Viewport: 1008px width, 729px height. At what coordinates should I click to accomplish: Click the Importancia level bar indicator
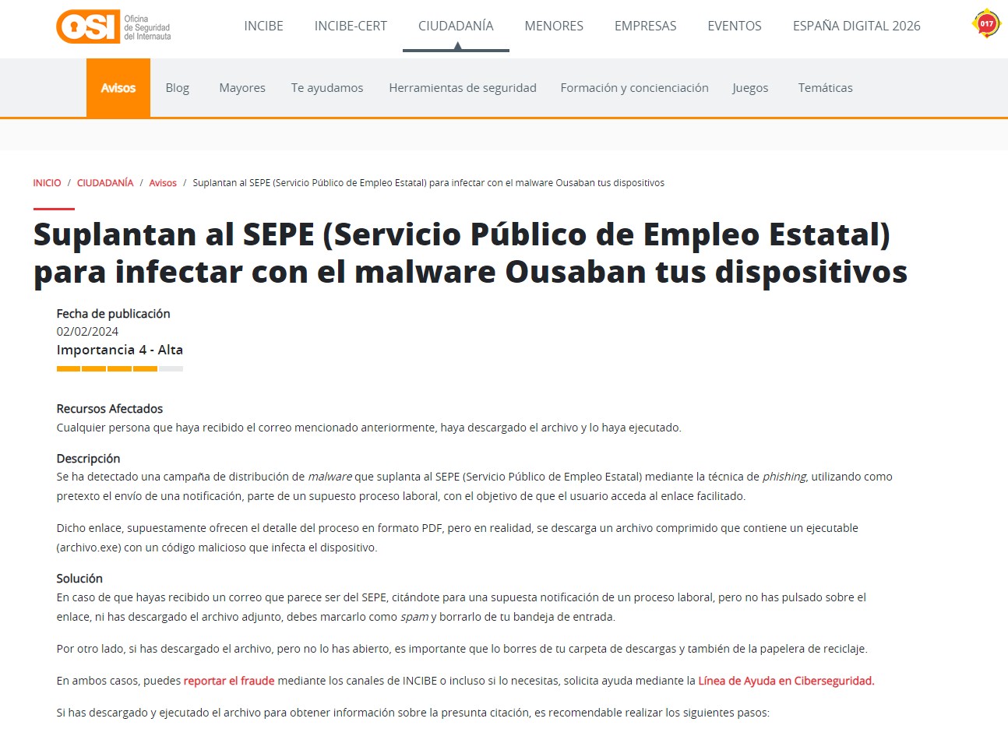(120, 368)
